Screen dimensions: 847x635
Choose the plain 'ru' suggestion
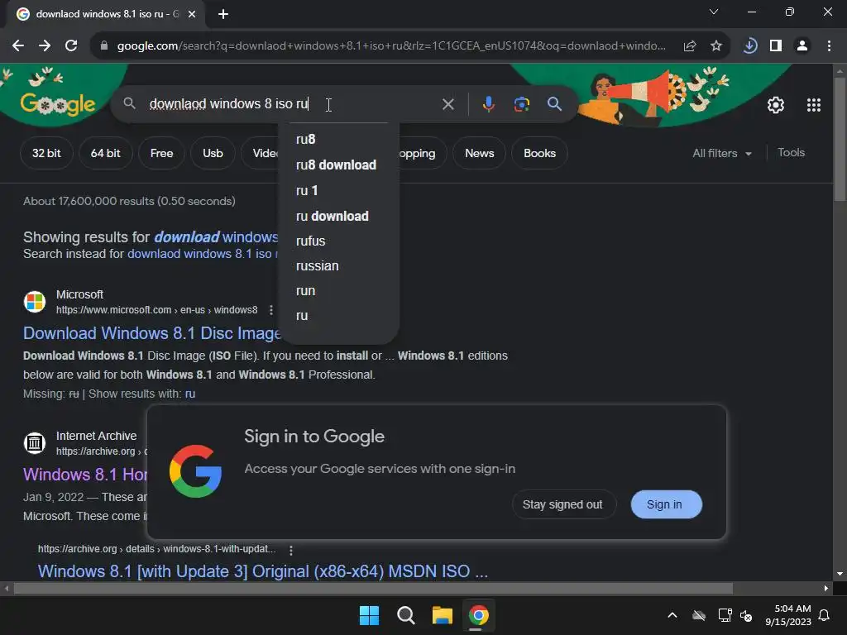coord(339,315)
